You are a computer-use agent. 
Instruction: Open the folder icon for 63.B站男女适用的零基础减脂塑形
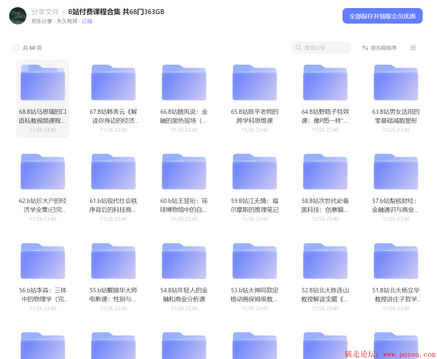click(396, 82)
